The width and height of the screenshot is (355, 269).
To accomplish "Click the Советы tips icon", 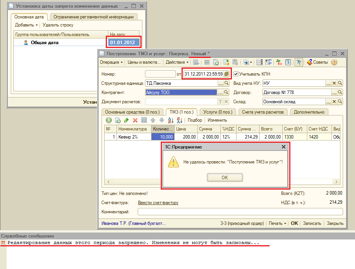I will [317, 62].
